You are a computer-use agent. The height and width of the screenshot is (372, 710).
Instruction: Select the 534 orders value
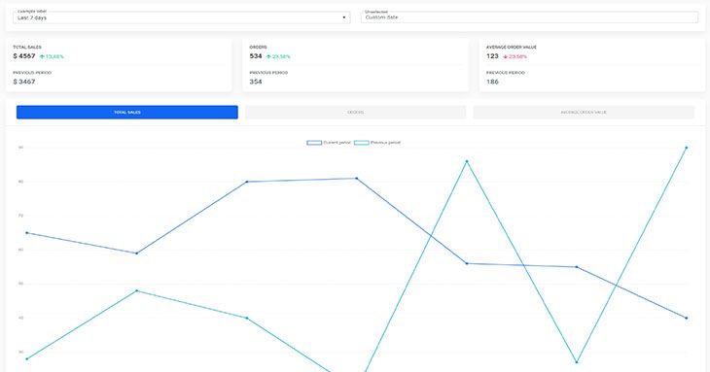(x=256, y=56)
